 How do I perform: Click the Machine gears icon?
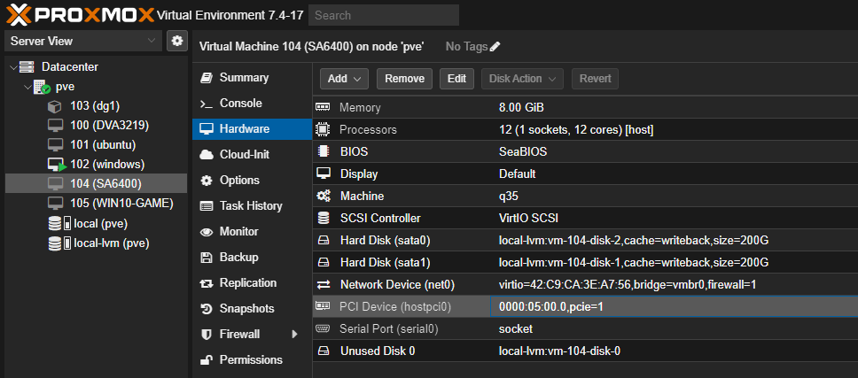coord(324,196)
